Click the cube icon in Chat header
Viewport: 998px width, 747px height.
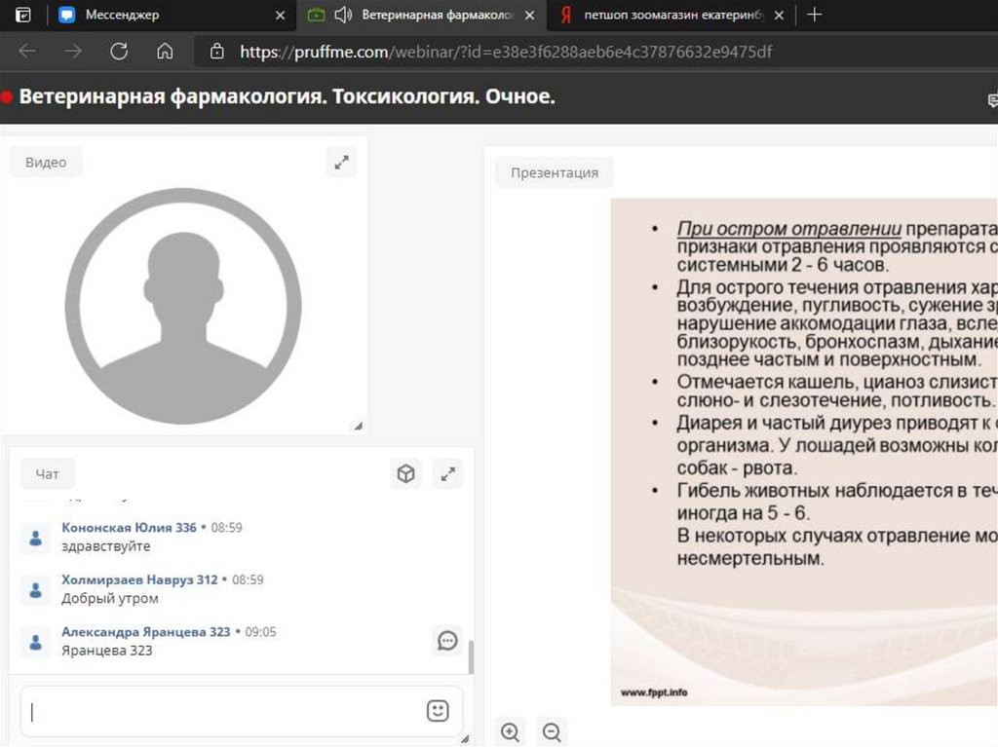[x=405, y=474]
